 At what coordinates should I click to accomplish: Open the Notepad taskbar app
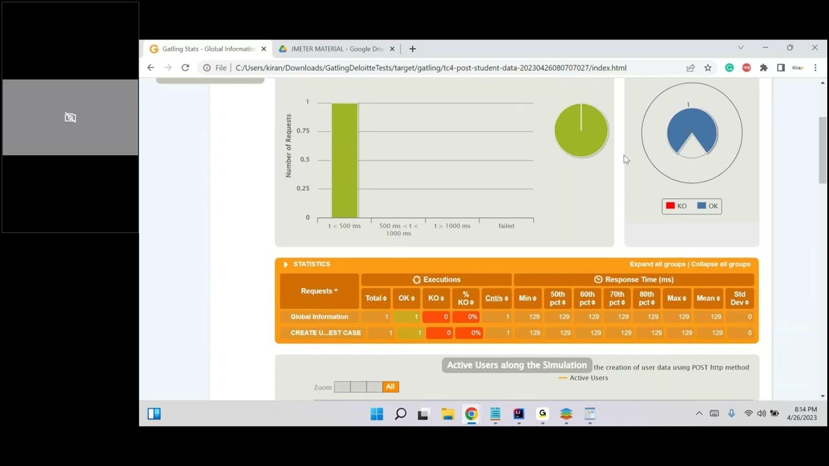tap(495, 414)
